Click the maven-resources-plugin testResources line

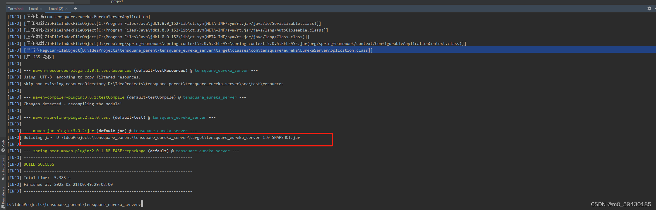click(x=141, y=70)
